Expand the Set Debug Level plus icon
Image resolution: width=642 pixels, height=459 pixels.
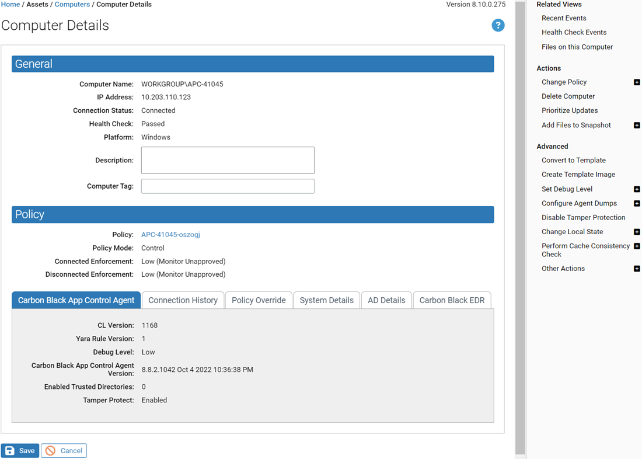[637, 189]
